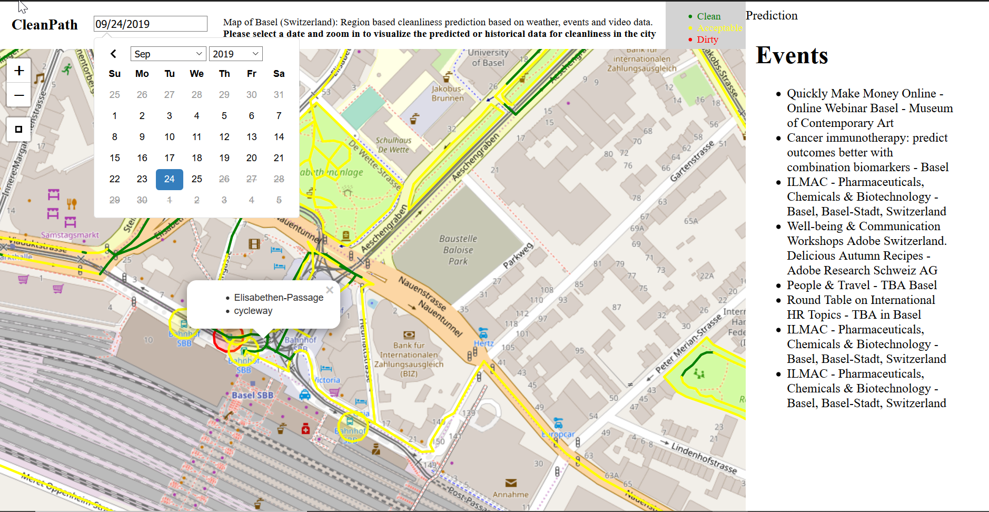Click the blue fountain icon near Nauentunnel
This screenshot has height=512, width=989.
[373, 303]
